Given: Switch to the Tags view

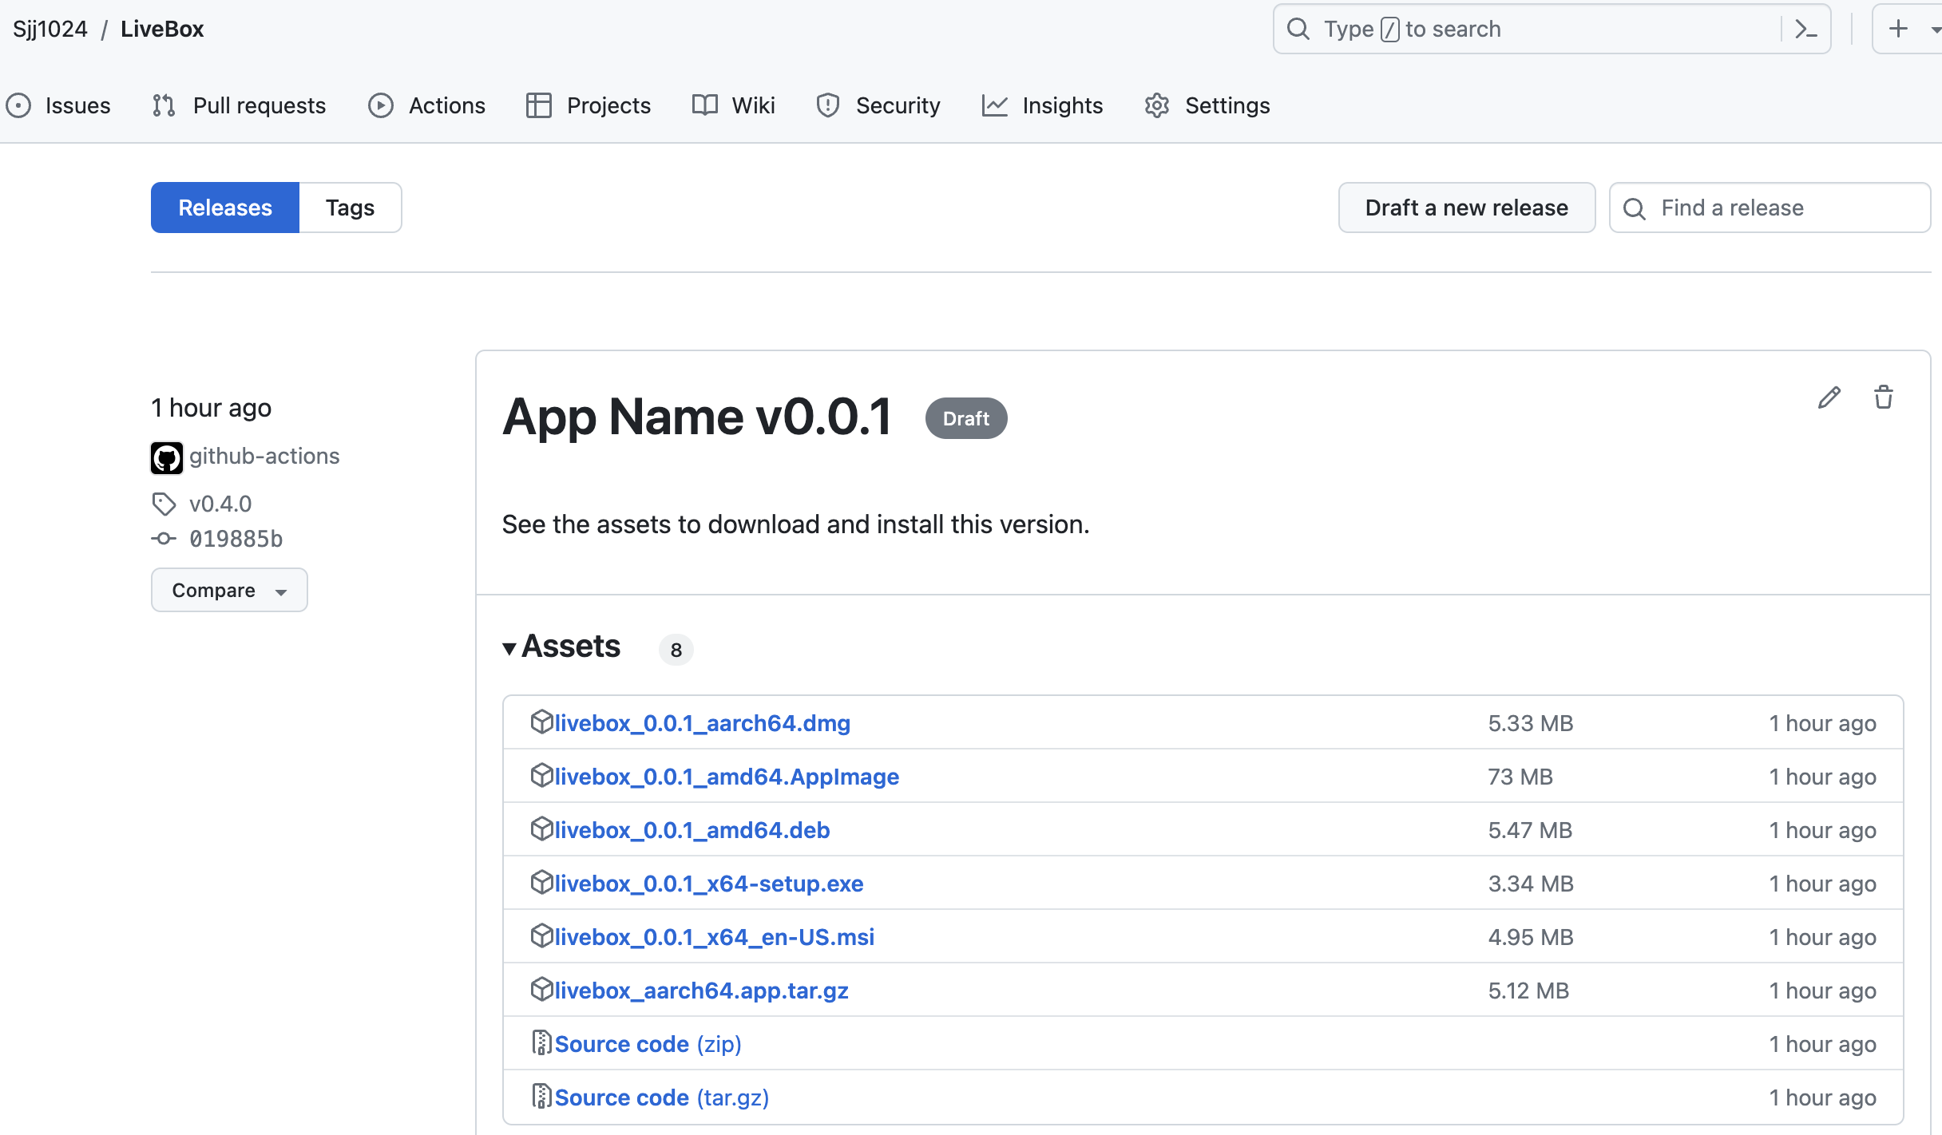Looking at the screenshot, I should point(349,208).
